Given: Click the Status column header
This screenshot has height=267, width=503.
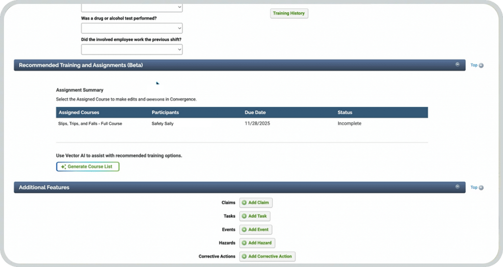Looking at the screenshot, I should click(x=345, y=113).
